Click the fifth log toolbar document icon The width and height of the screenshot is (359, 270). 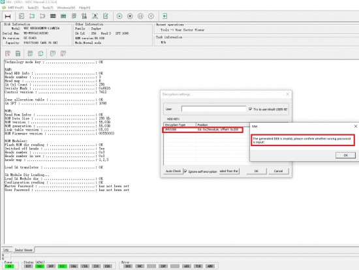pyautogui.click(x=53, y=53)
